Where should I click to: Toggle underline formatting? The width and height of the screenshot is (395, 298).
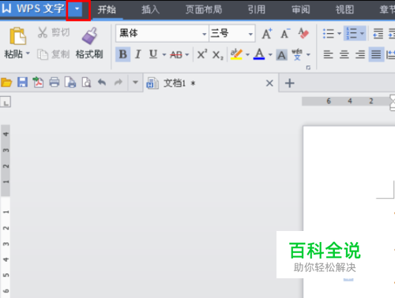[153, 54]
